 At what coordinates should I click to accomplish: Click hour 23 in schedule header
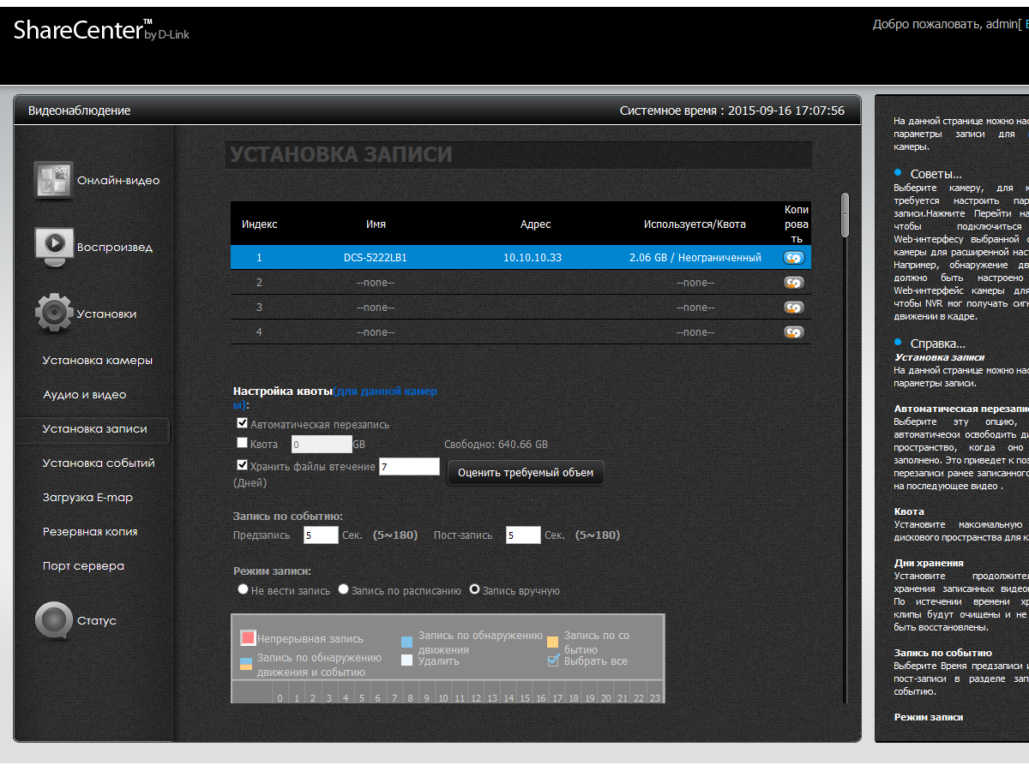pyautogui.click(x=655, y=698)
